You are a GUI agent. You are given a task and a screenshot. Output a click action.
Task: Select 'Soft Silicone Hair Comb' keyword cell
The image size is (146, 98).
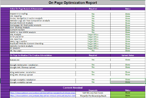[x=93, y=93]
